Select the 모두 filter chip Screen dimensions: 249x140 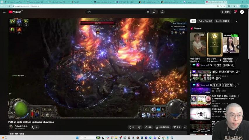[x=193, y=21]
